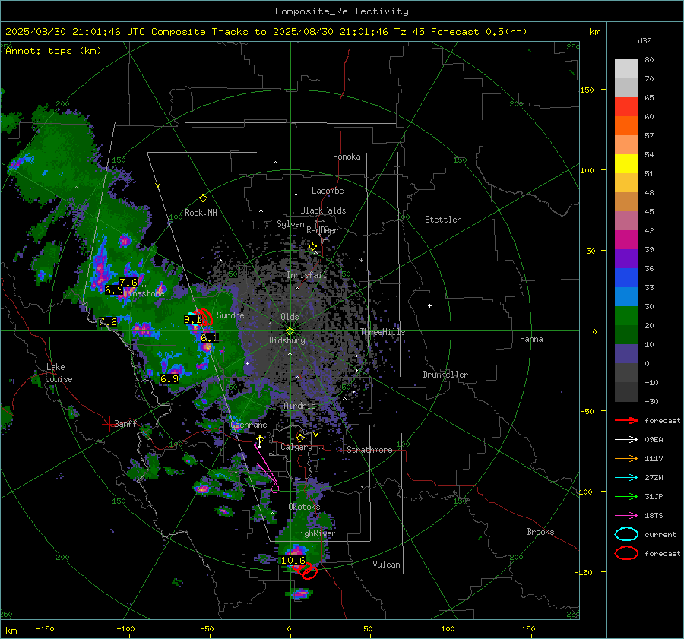Click the yellow station symbol east of Cochrane

(x=260, y=440)
